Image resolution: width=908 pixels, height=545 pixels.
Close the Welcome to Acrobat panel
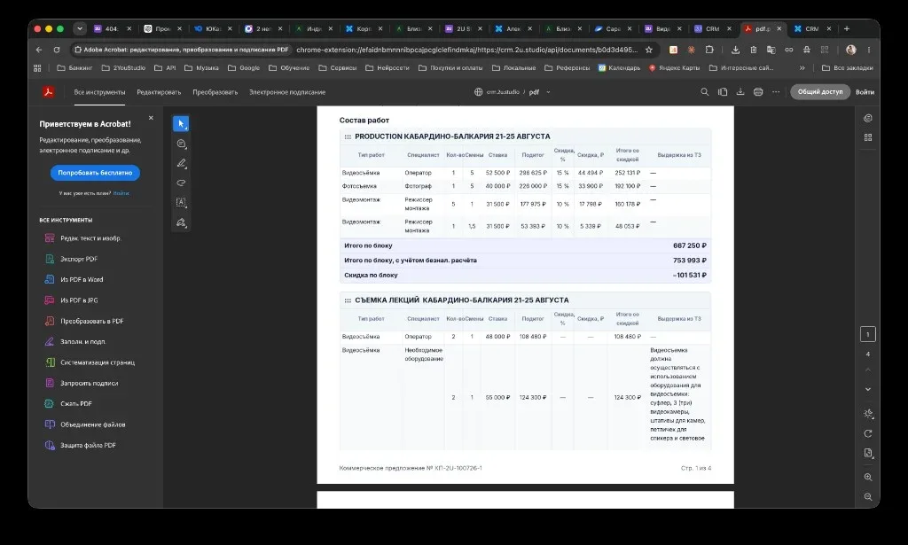(x=151, y=118)
